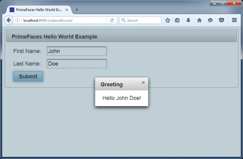The height and width of the screenshot is (159, 243).
Task: Click the Greeting dialog title
Action: click(x=112, y=84)
